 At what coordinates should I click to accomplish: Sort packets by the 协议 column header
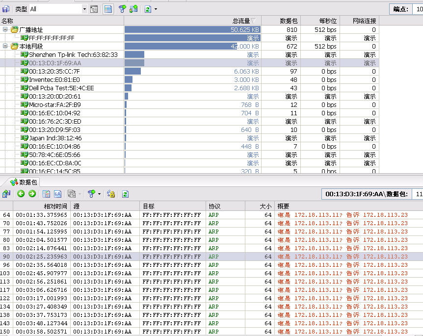[x=214, y=207]
